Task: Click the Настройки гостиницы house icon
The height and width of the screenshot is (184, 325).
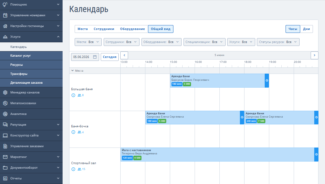Action: click(5, 26)
